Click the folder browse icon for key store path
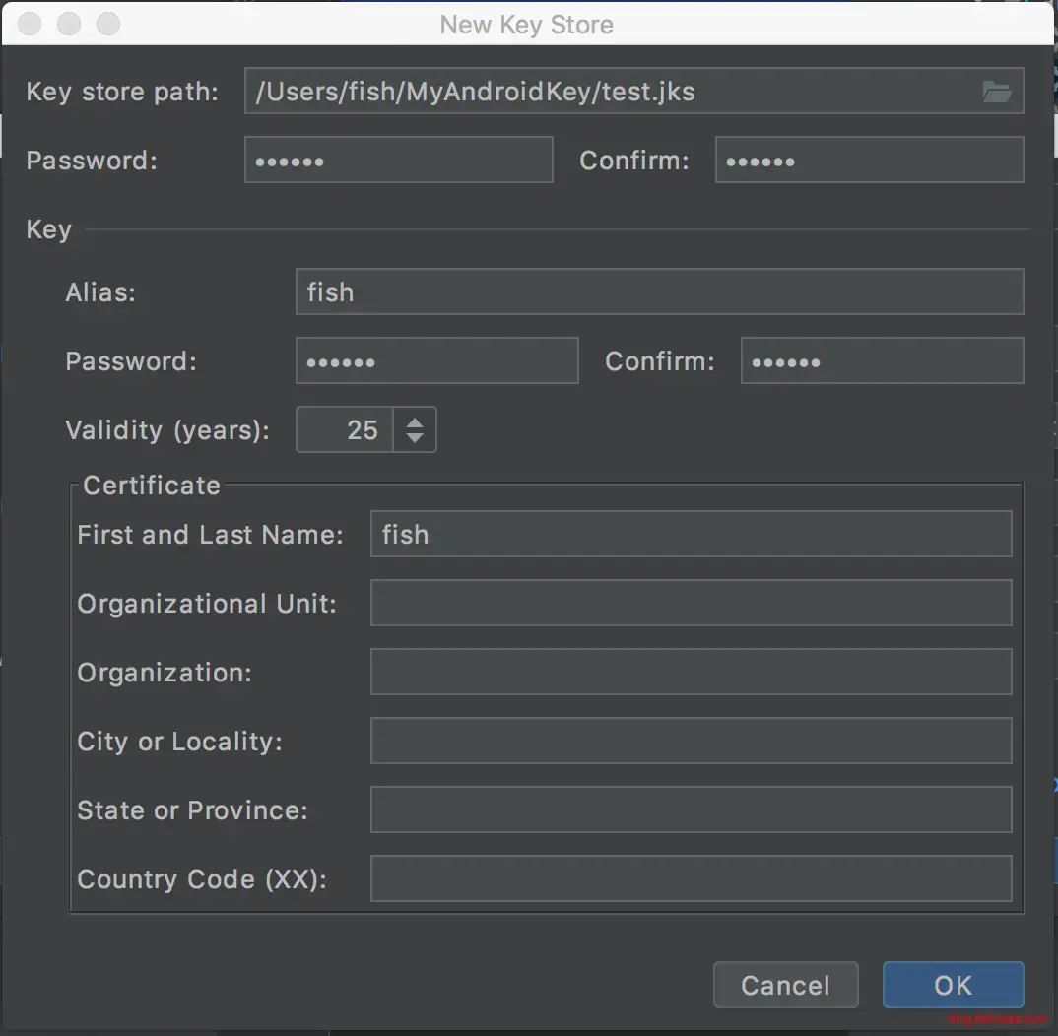The height and width of the screenshot is (1036, 1058). click(997, 92)
